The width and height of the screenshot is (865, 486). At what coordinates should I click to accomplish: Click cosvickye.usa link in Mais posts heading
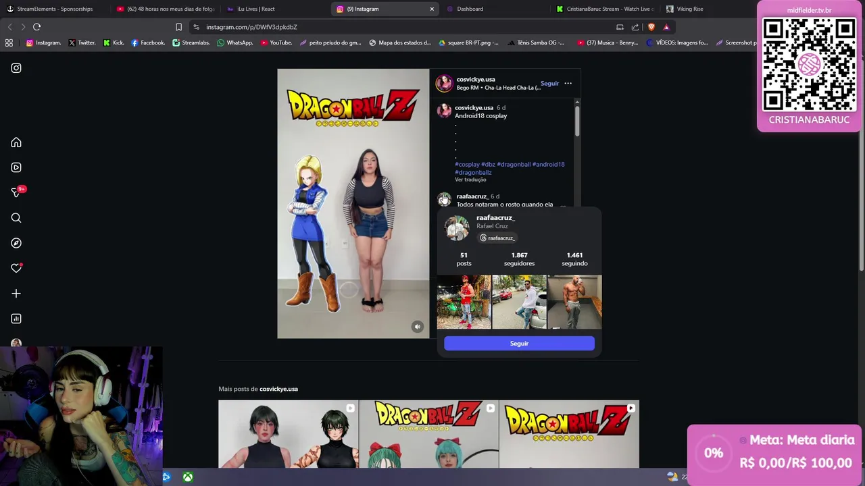point(278,389)
